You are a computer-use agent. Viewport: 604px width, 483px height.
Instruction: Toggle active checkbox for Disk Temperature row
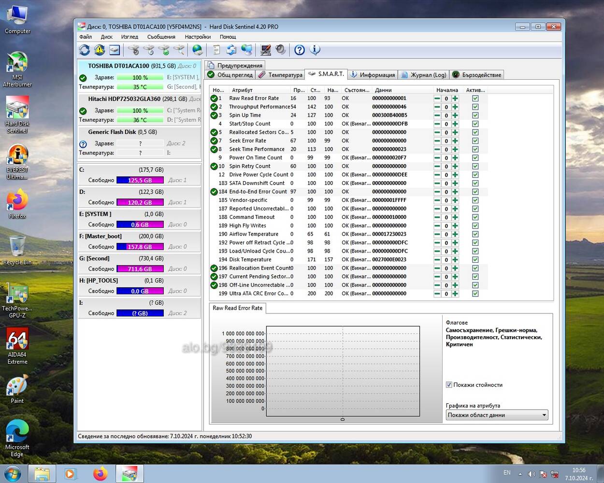(475, 260)
